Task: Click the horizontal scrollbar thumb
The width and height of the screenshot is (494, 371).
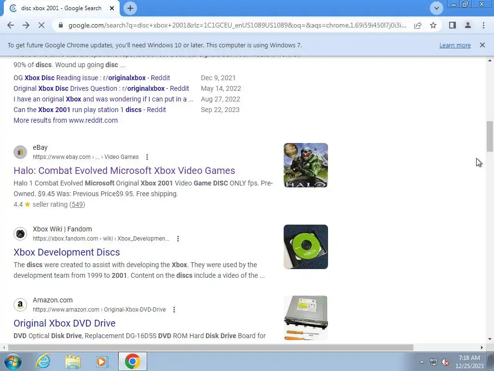Action: 210,347
